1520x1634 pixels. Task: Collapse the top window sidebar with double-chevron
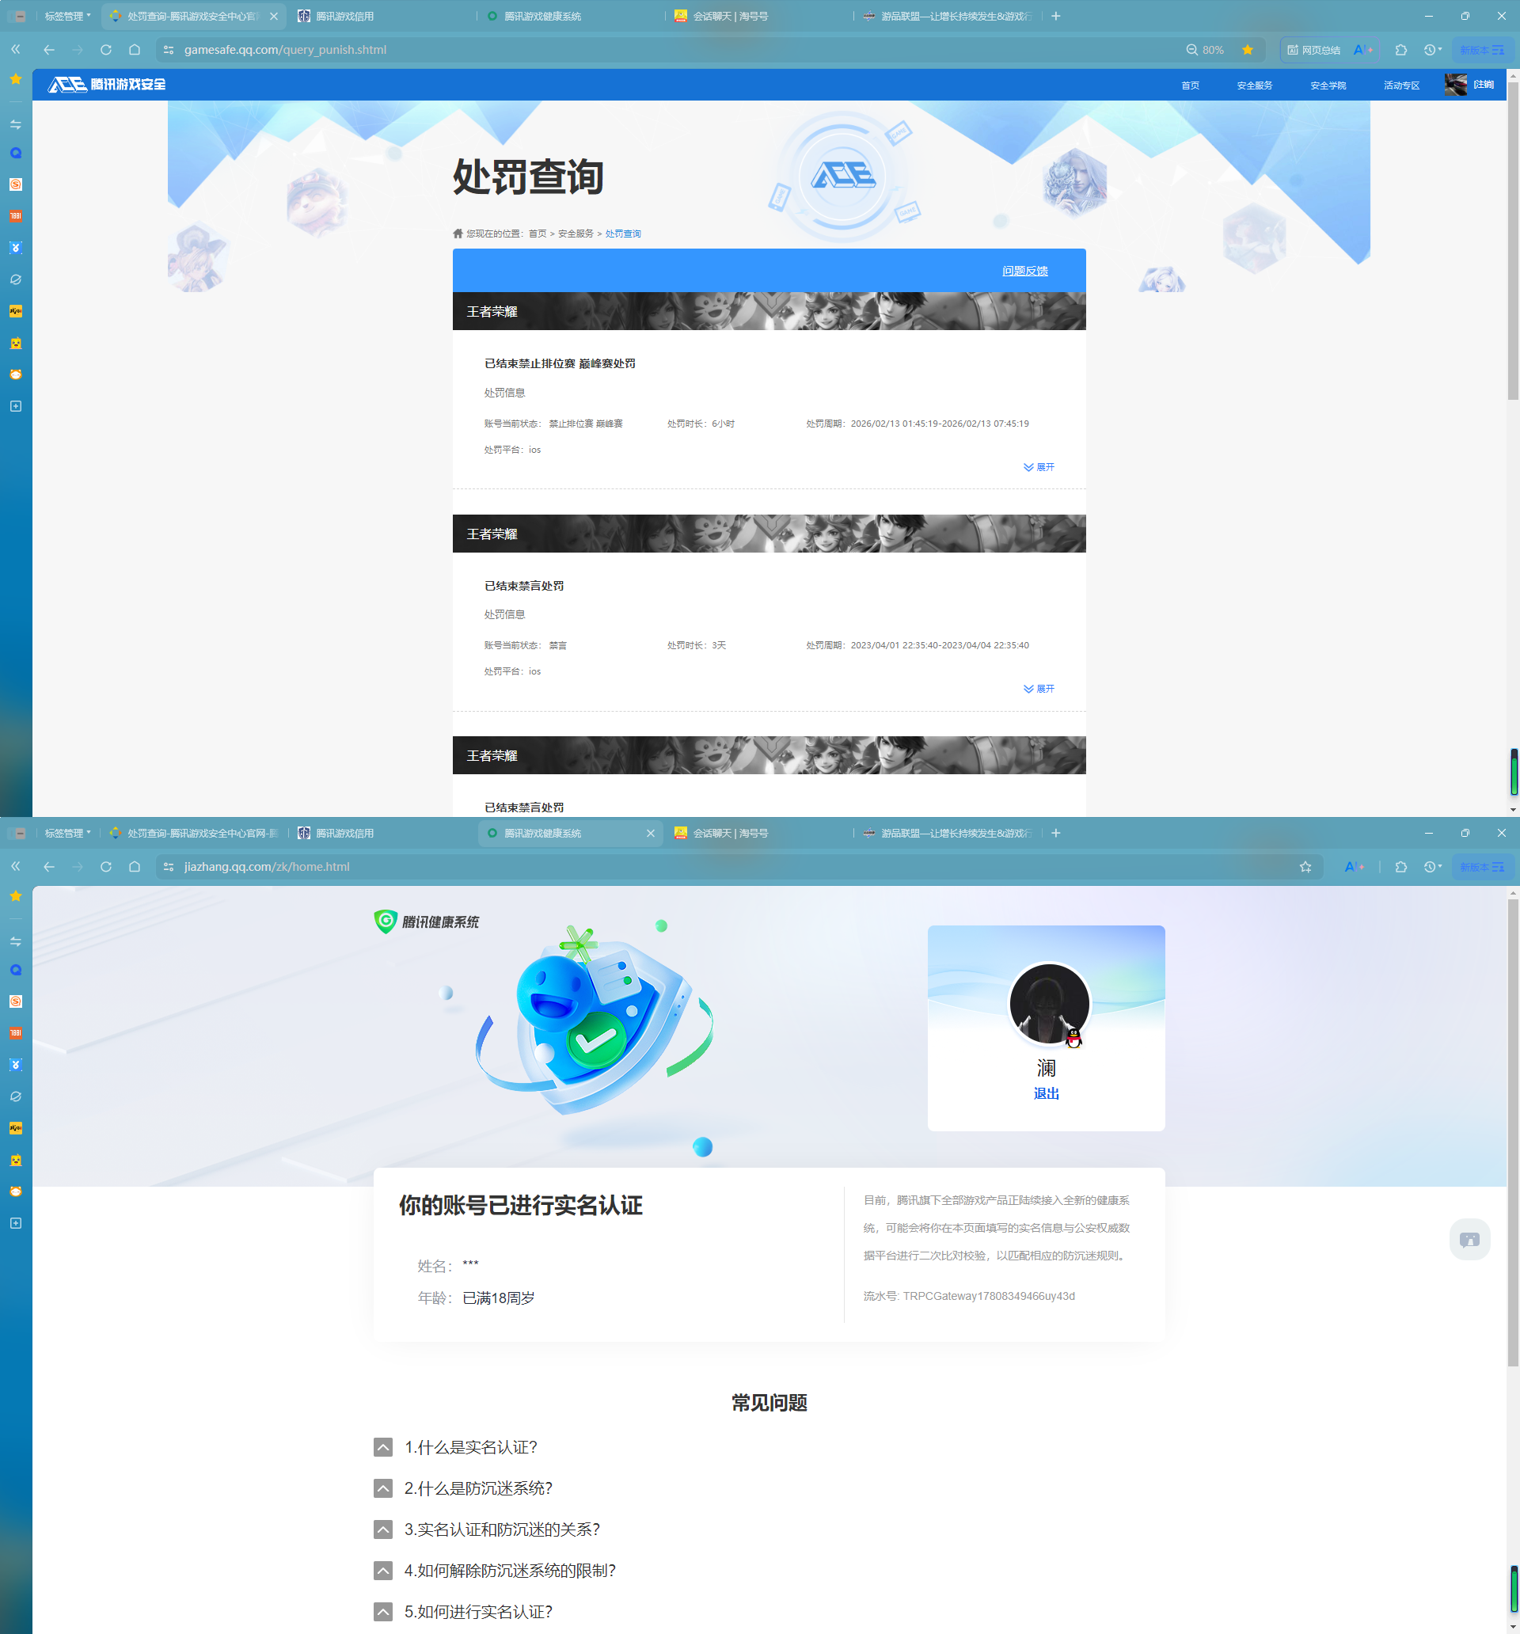16,50
